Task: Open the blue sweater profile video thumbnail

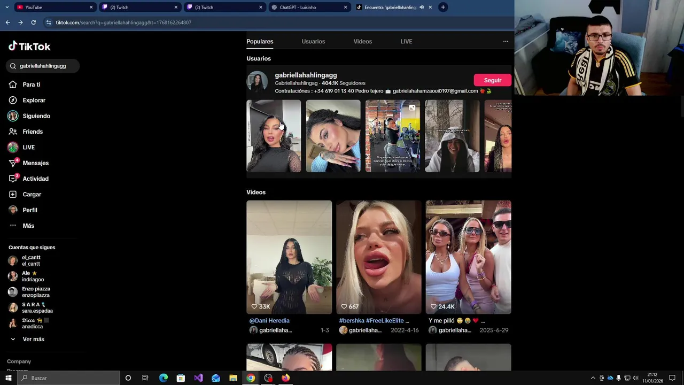Action: pos(333,136)
